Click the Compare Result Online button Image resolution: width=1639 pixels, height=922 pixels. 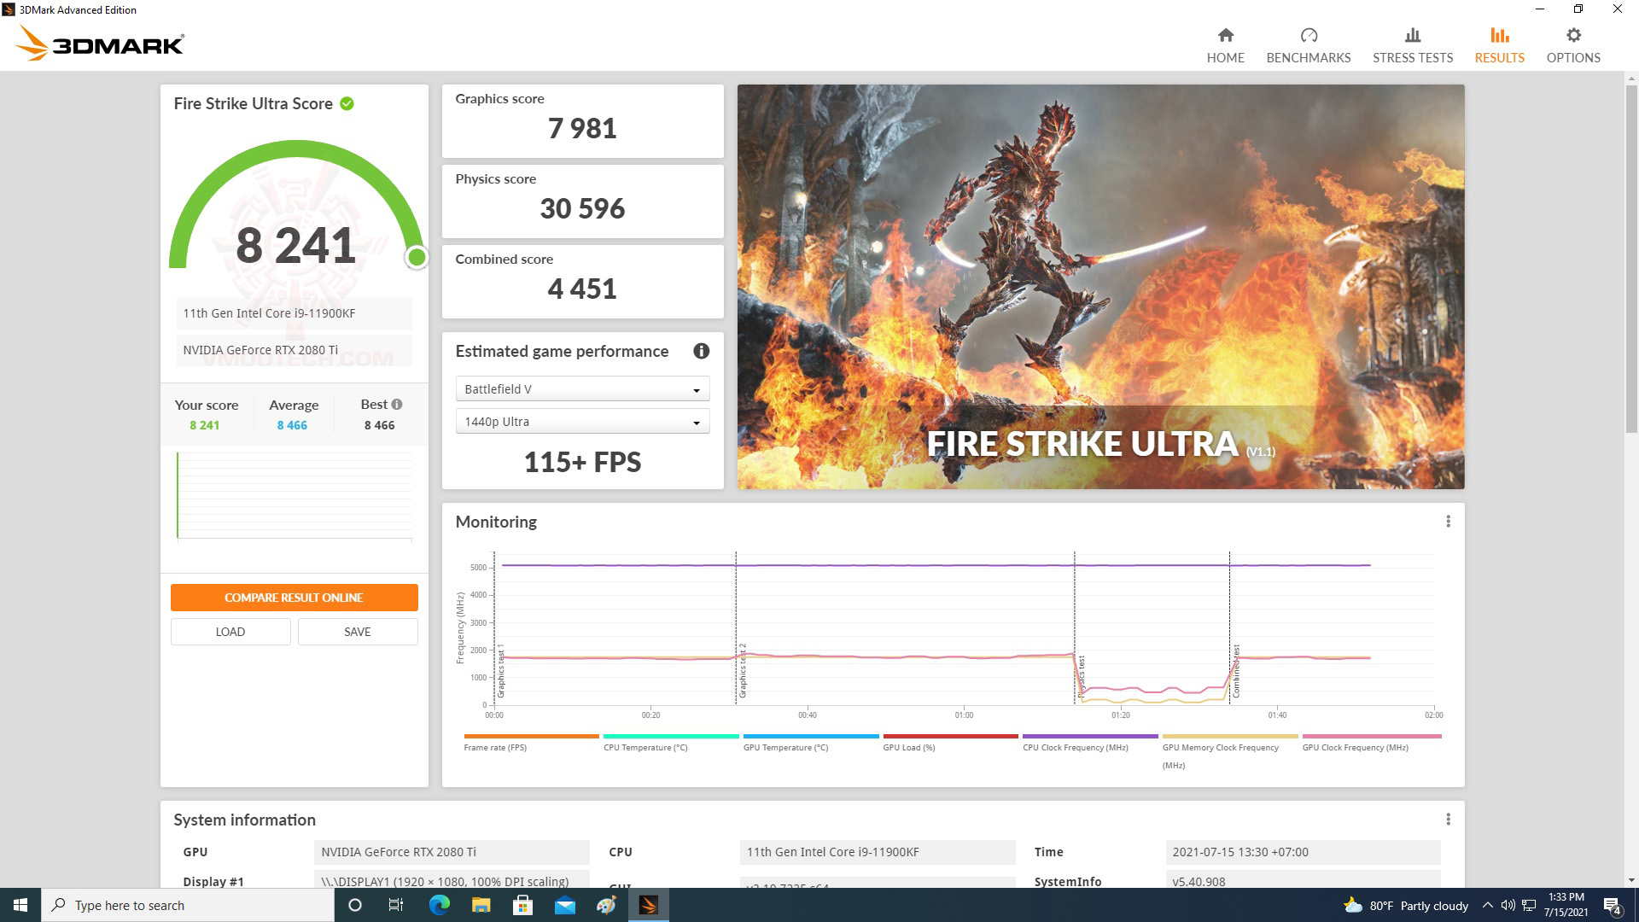(294, 597)
